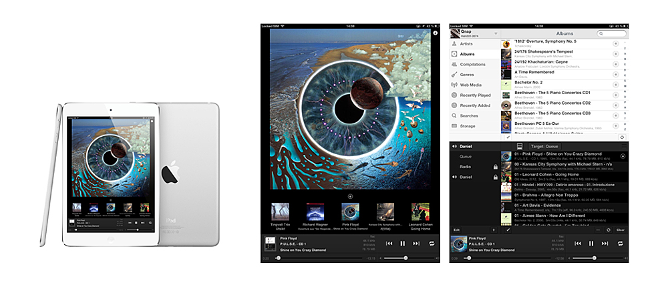Play Art Davis - Evidence in queue
This screenshot has height=307, width=668.
click(x=564, y=208)
